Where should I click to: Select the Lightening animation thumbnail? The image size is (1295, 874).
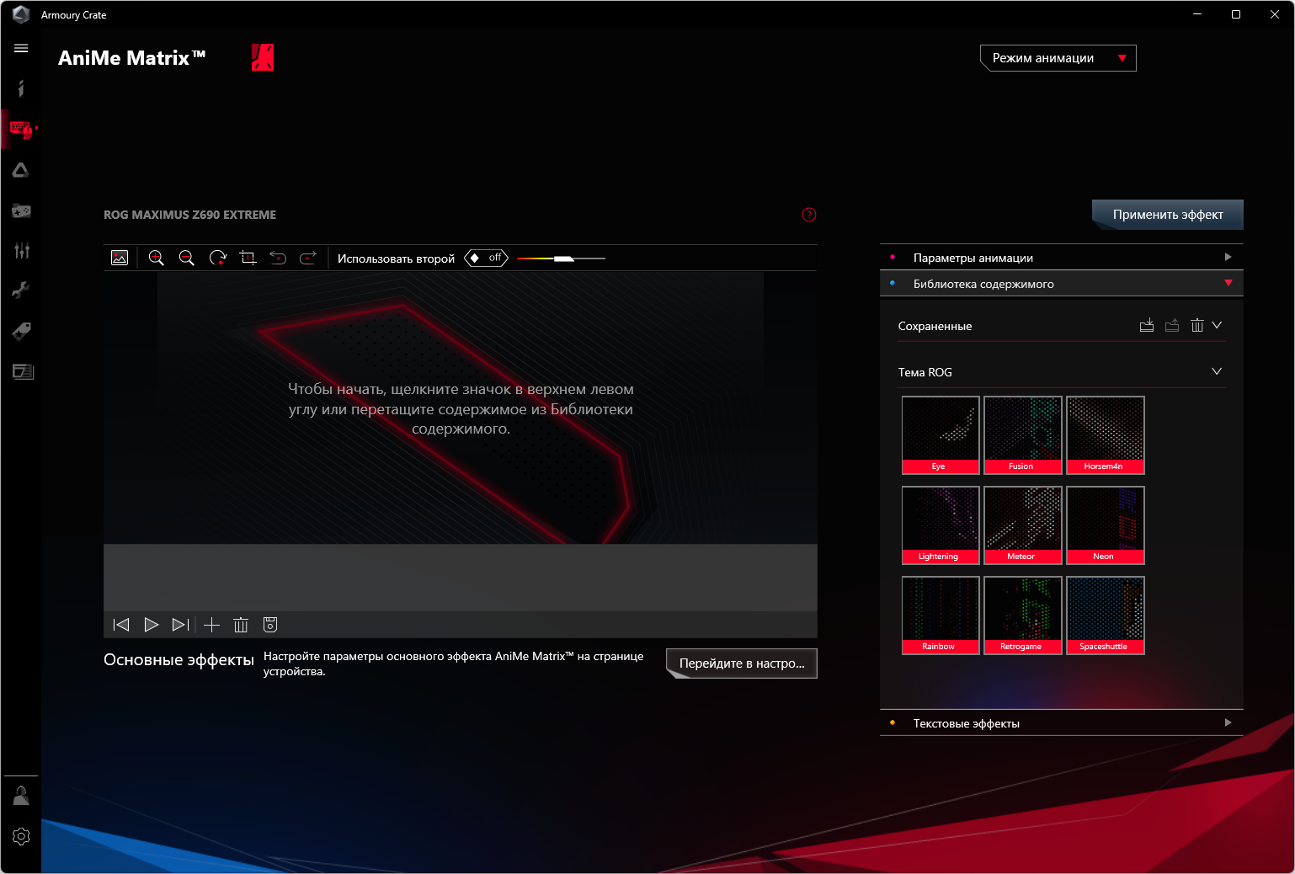tap(941, 525)
